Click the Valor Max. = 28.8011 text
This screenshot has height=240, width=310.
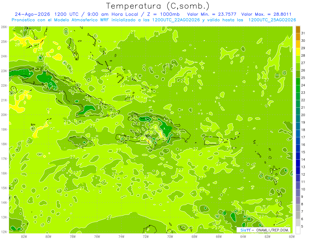coord(266,14)
